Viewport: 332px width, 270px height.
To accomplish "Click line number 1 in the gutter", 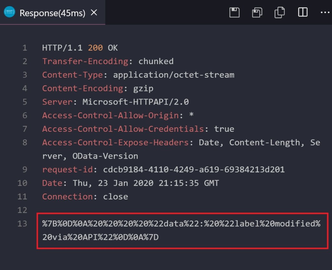I will point(25,48).
